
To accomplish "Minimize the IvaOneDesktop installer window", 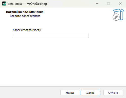I will (97, 4).
